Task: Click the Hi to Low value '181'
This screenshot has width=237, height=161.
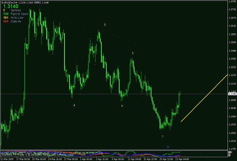Action: [x=6, y=18]
